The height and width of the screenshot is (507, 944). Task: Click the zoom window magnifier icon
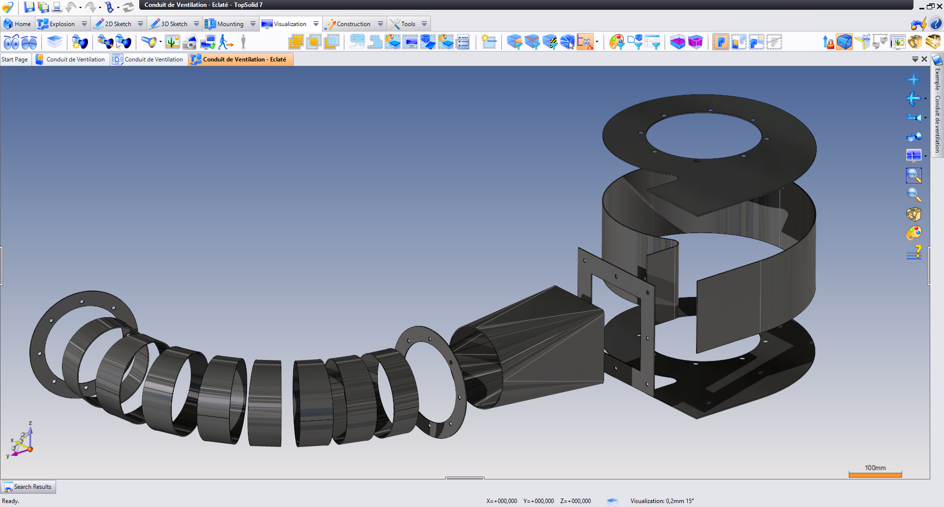tap(914, 176)
